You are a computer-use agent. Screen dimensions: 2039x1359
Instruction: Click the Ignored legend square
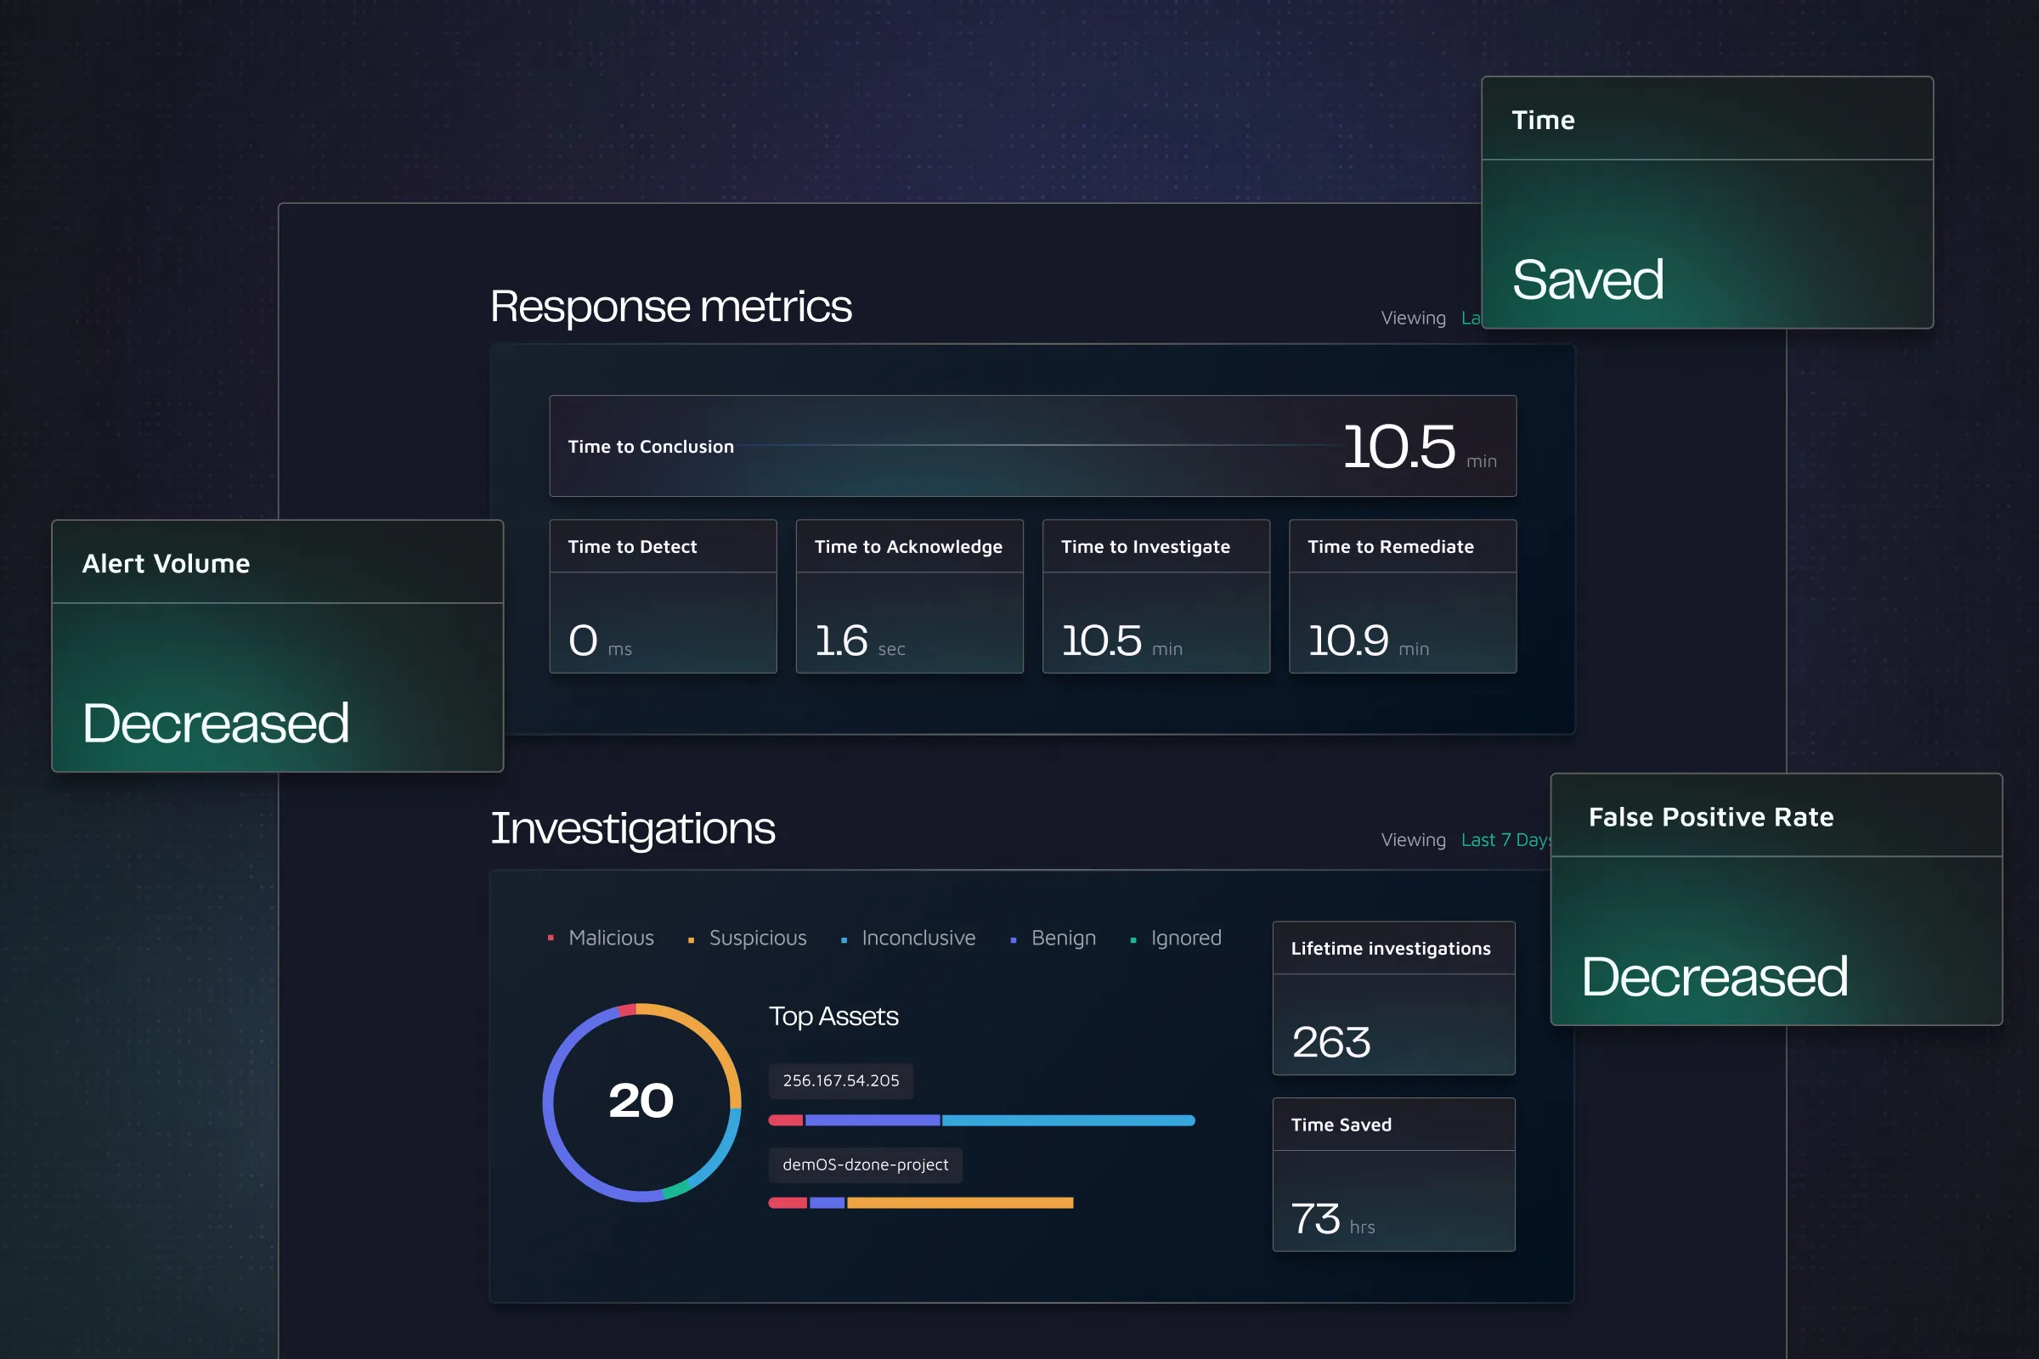tap(1133, 939)
